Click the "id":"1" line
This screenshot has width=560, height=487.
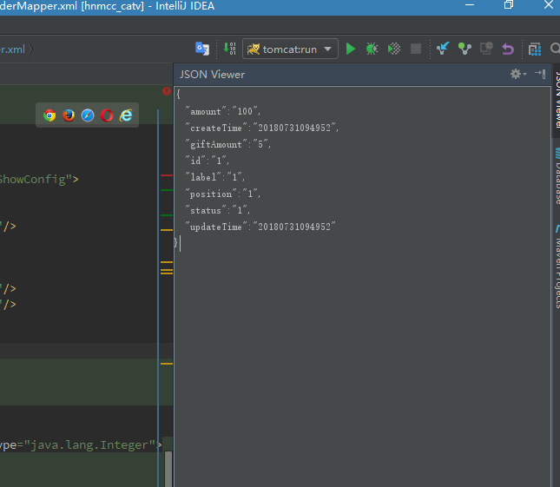[208, 161]
